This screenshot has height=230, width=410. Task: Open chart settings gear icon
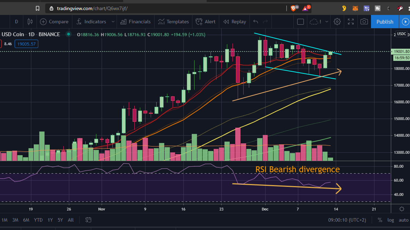(337, 22)
